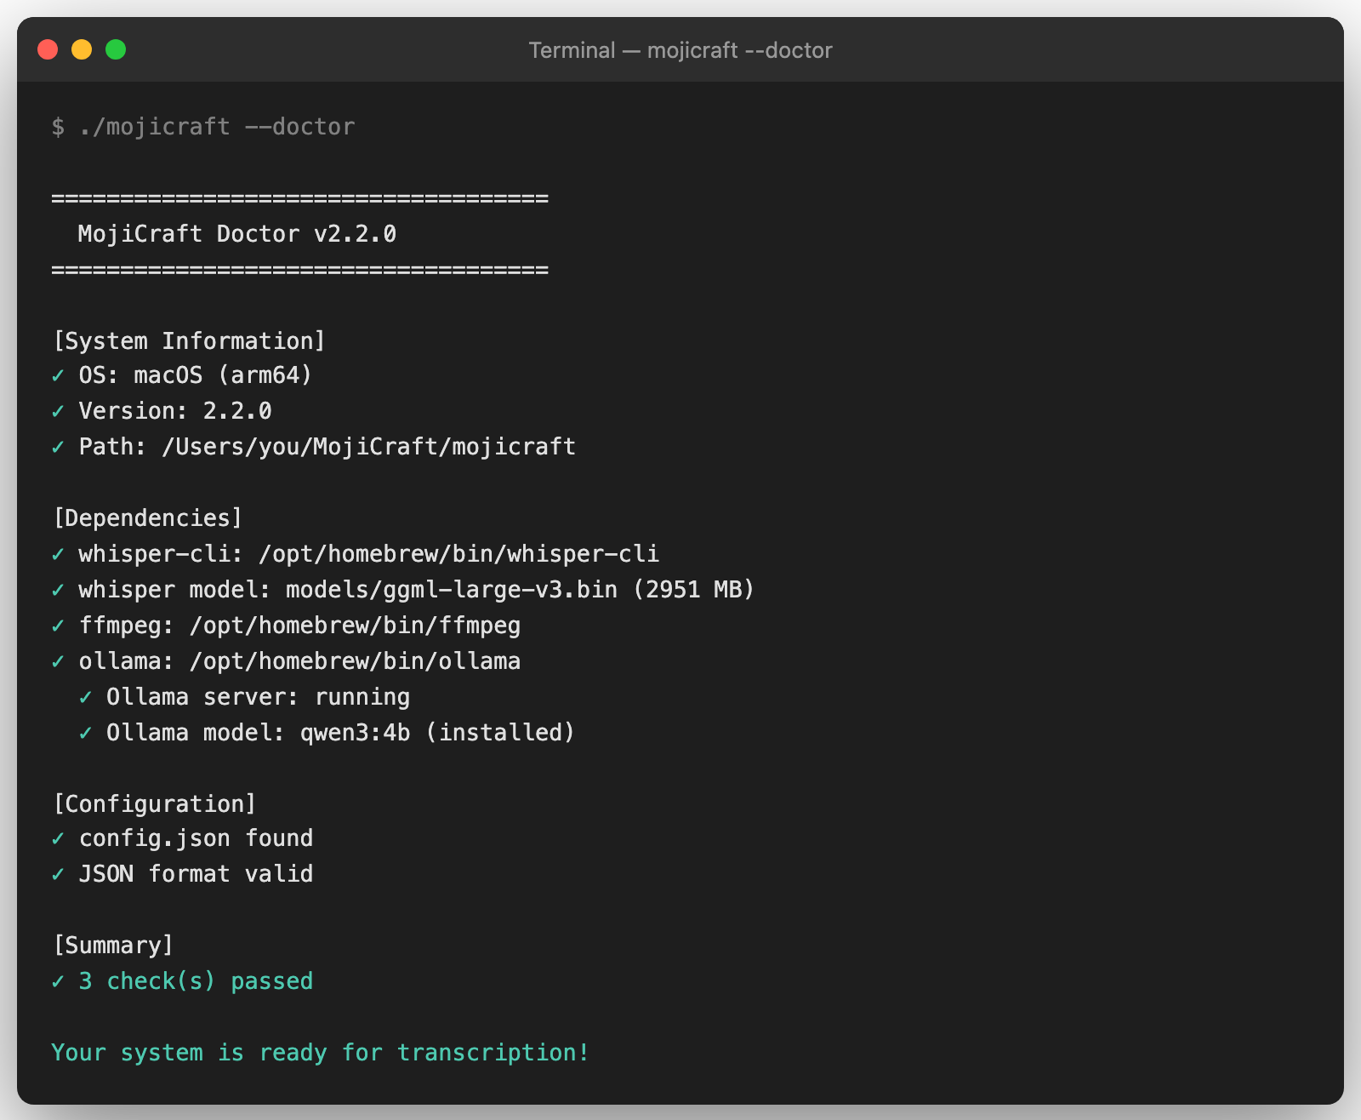Click the "3 check(s) passed" summary text

pos(196,981)
